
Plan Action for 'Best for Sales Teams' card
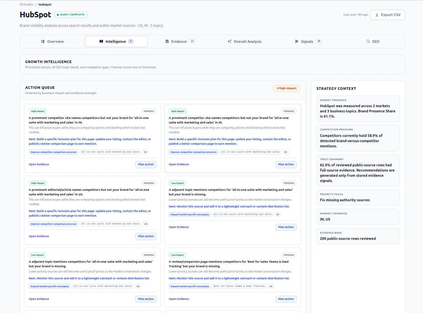click(286, 299)
